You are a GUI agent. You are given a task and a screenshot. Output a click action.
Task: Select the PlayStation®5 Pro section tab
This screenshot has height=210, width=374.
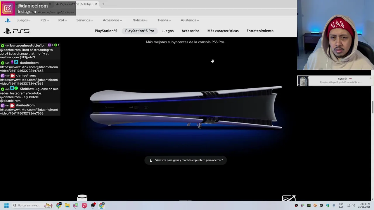pyautogui.click(x=140, y=31)
